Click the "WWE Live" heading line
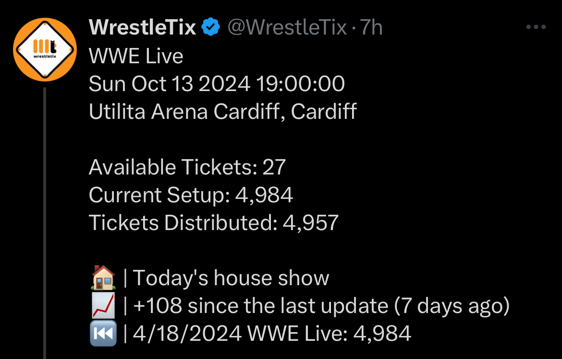The height and width of the screenshot is (359, 562). coord(136,57)
